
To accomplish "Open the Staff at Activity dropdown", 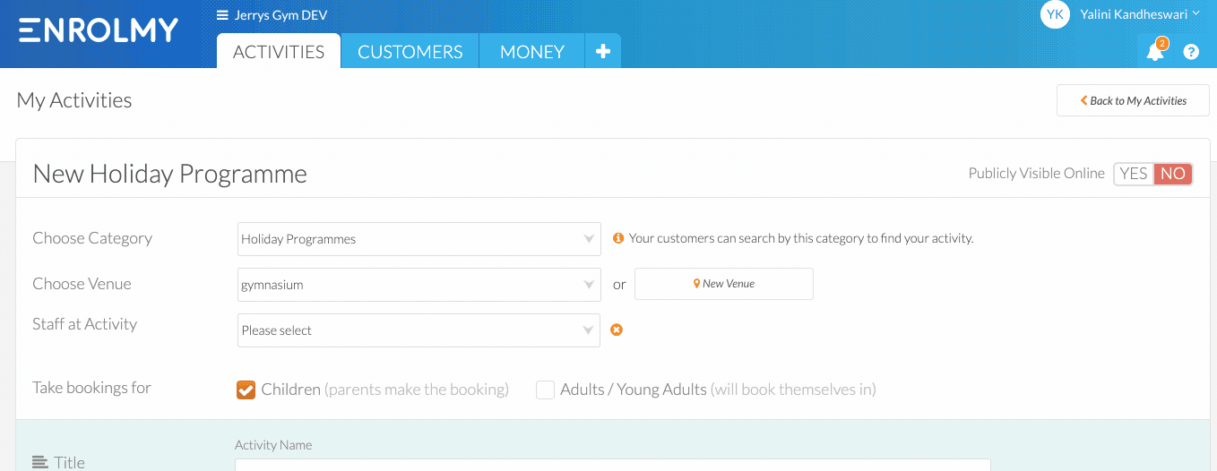I will (x=419, y=330).
